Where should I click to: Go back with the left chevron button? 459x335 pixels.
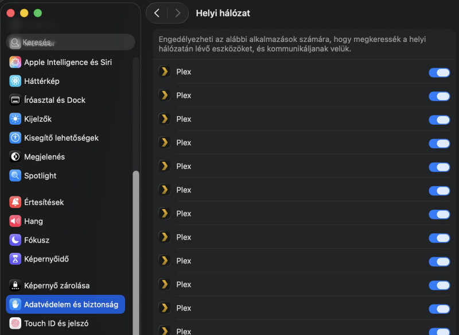pos(157,13)
